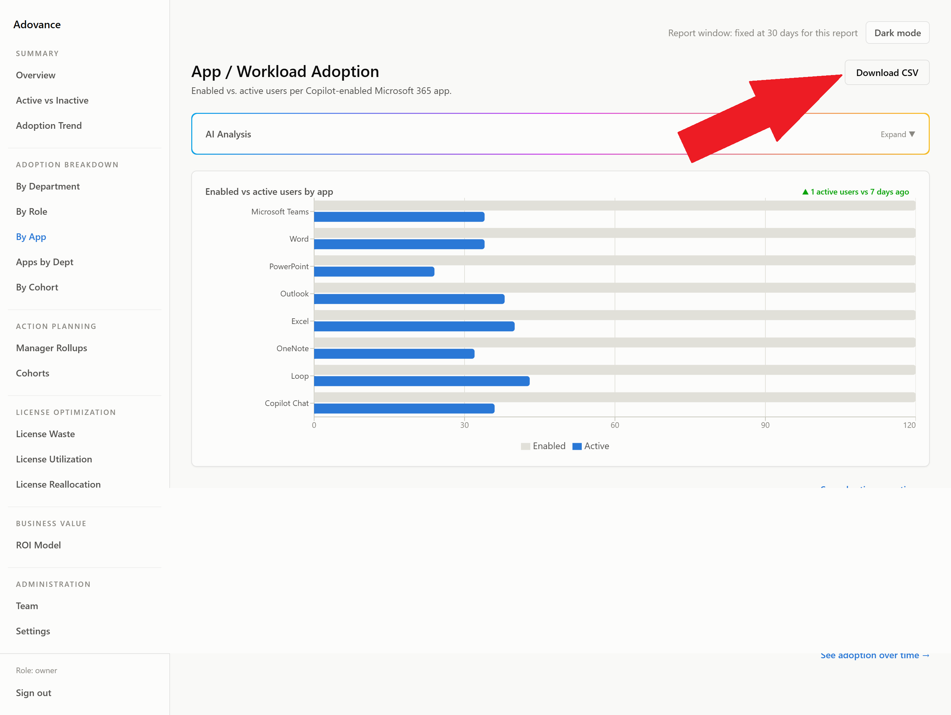The image size is (951, 715).
Task: Click '1 active users vs 7 days ago'
Action: point(859,192)
